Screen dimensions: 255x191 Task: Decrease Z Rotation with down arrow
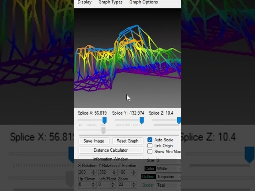pyautogui.click(x=134, y=174)
